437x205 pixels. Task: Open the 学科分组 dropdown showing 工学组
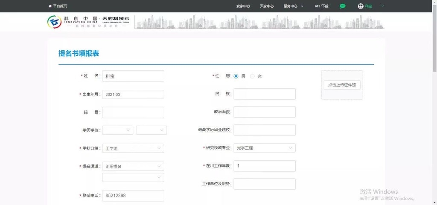point(133,148)
